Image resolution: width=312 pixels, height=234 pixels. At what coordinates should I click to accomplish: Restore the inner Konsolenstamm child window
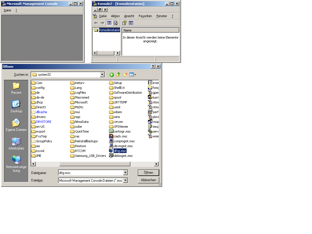tap(100, 9)
